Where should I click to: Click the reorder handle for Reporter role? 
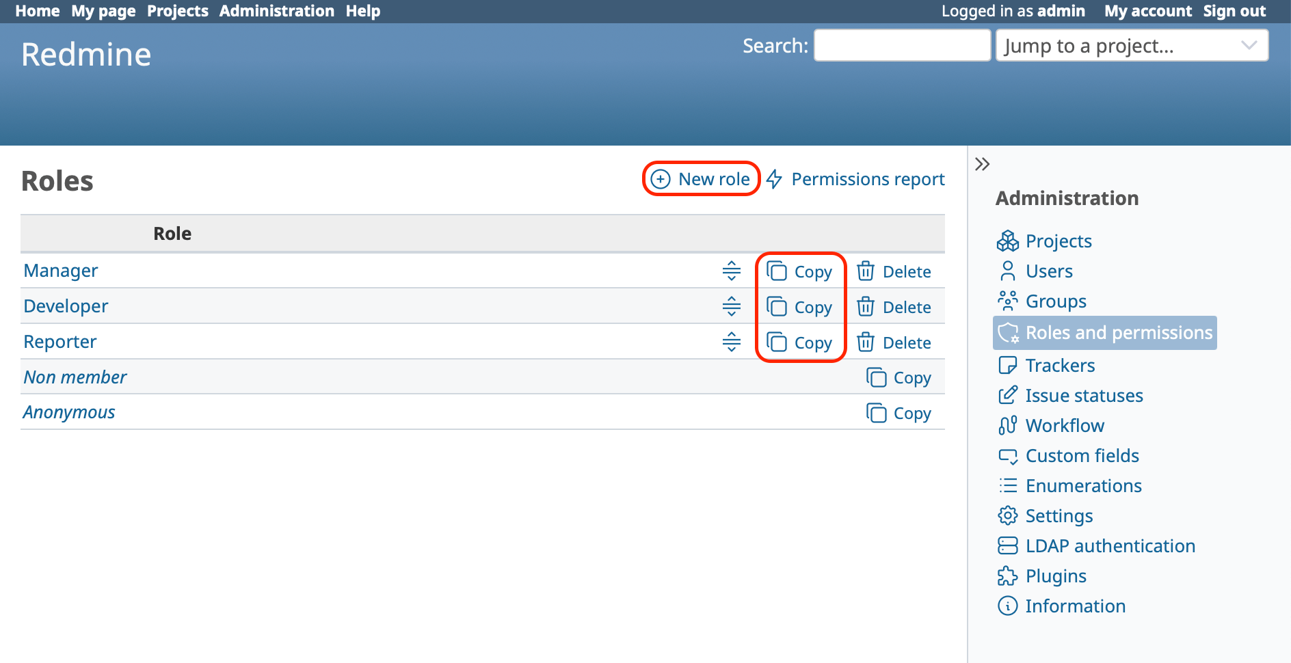pos(731,342)
